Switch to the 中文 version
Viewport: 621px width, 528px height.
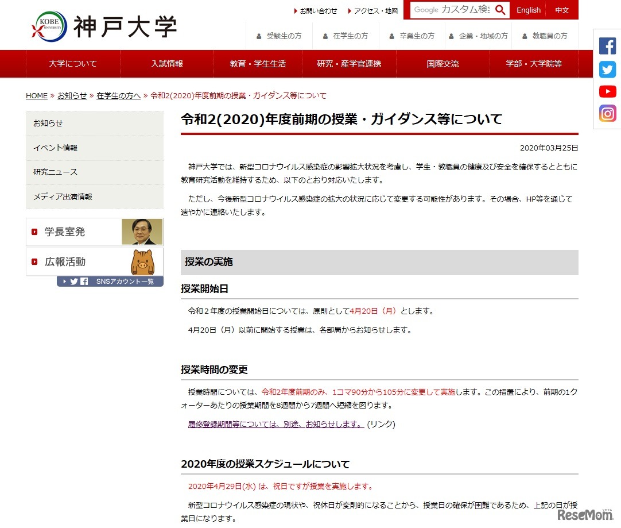coord(561,10)
